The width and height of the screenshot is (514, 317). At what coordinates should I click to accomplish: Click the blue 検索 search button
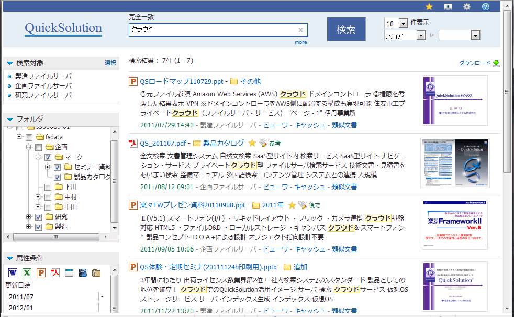(346, 29)
